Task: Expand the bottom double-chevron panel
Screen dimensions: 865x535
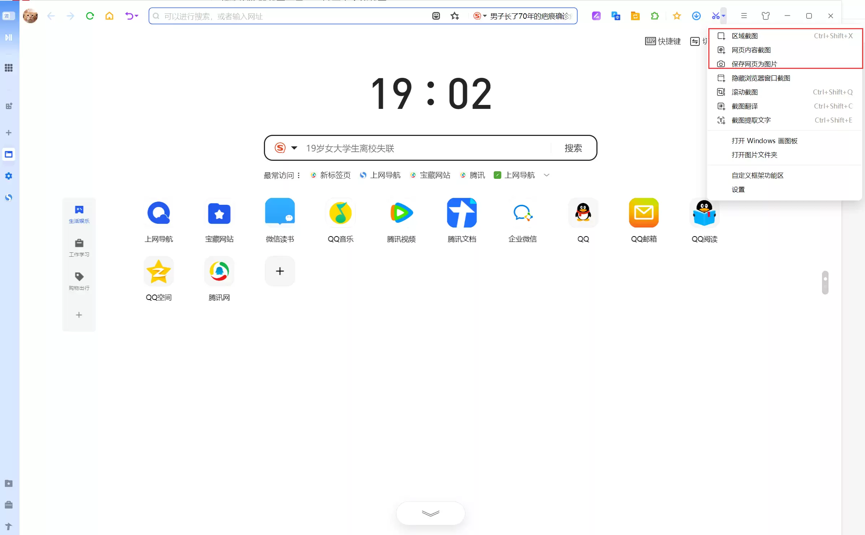Action: (431, 513)
